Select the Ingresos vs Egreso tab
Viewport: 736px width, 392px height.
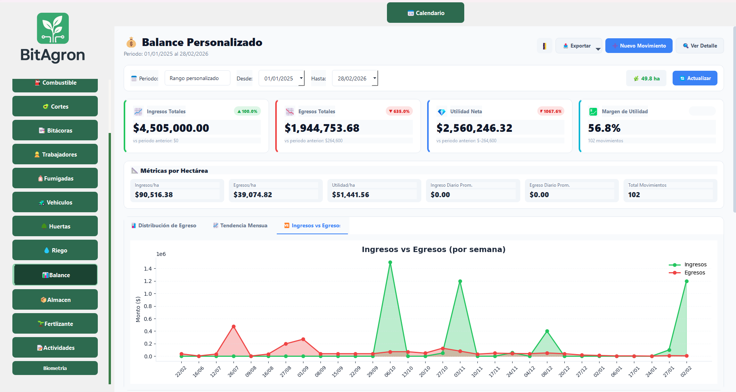pyautogui.click(x=312, y=225)
